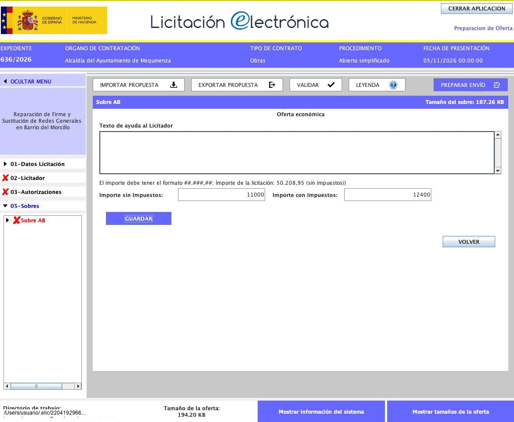This screenshot has width=514, height=422.
Task: Open the 03-Autorizaciones menu item
Action: coord(36,192)
